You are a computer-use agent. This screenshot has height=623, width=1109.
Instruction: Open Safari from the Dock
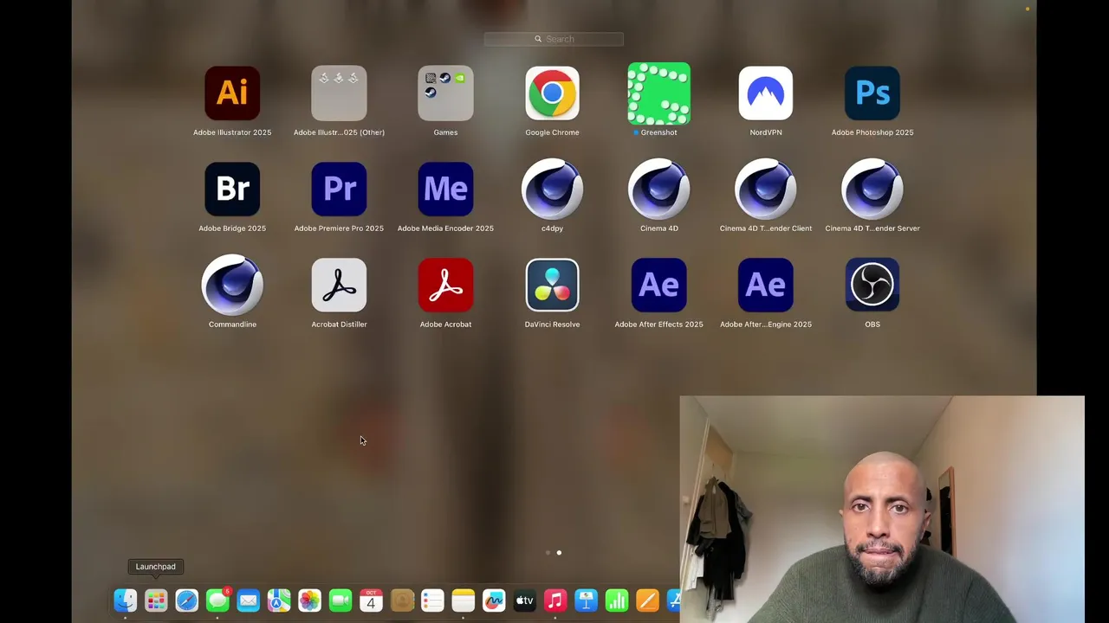186,600
